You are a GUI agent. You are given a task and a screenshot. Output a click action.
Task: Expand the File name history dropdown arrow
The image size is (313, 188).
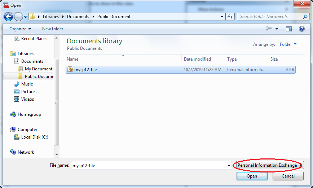(229, 166)
